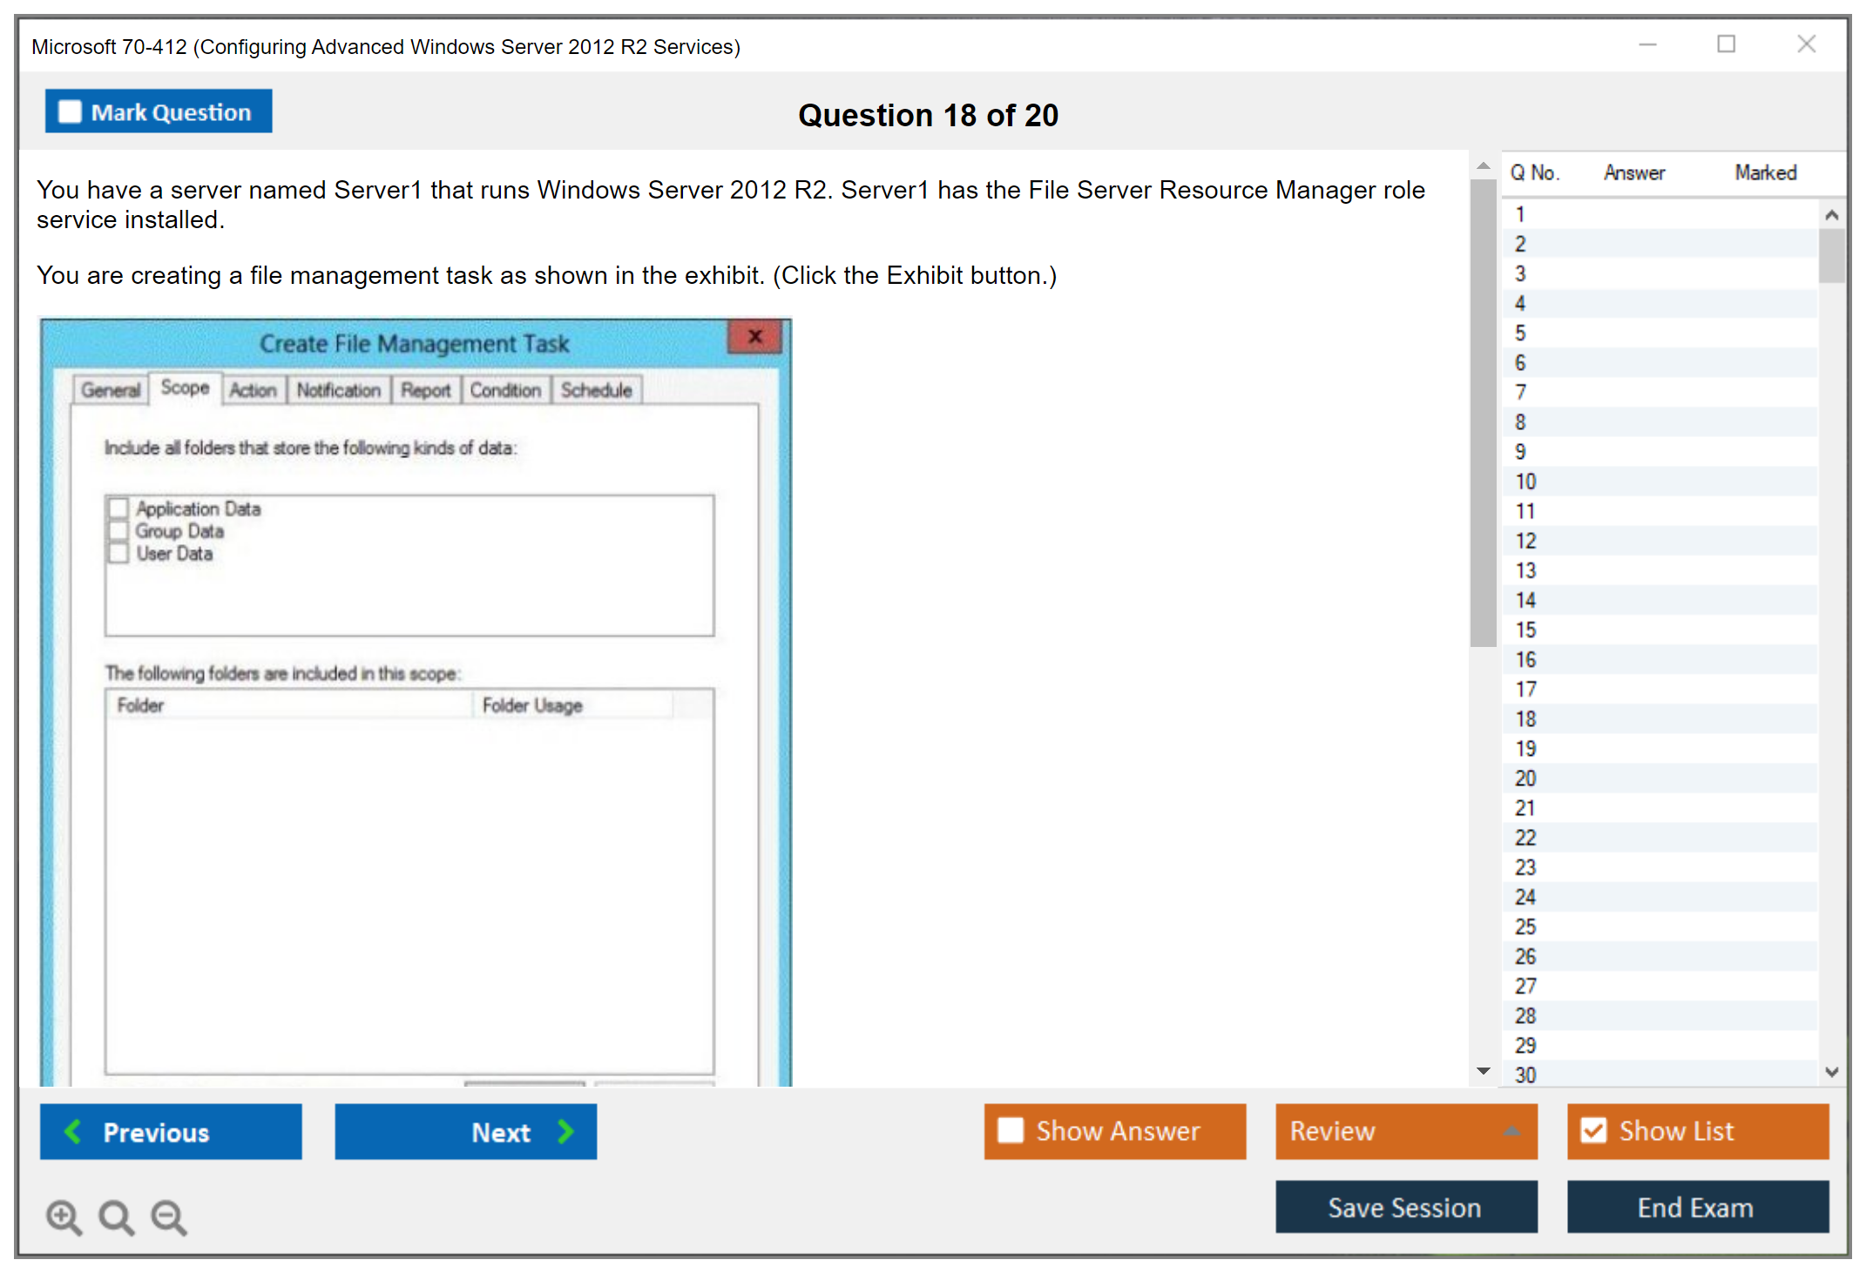
Task: Click question pane scroll-up arrow
Action: coord(1484,165)
